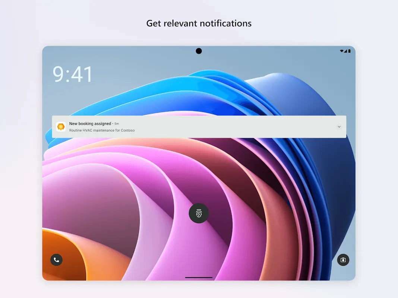Open the camera shortcut on lock screen

(x=343, y=260)
